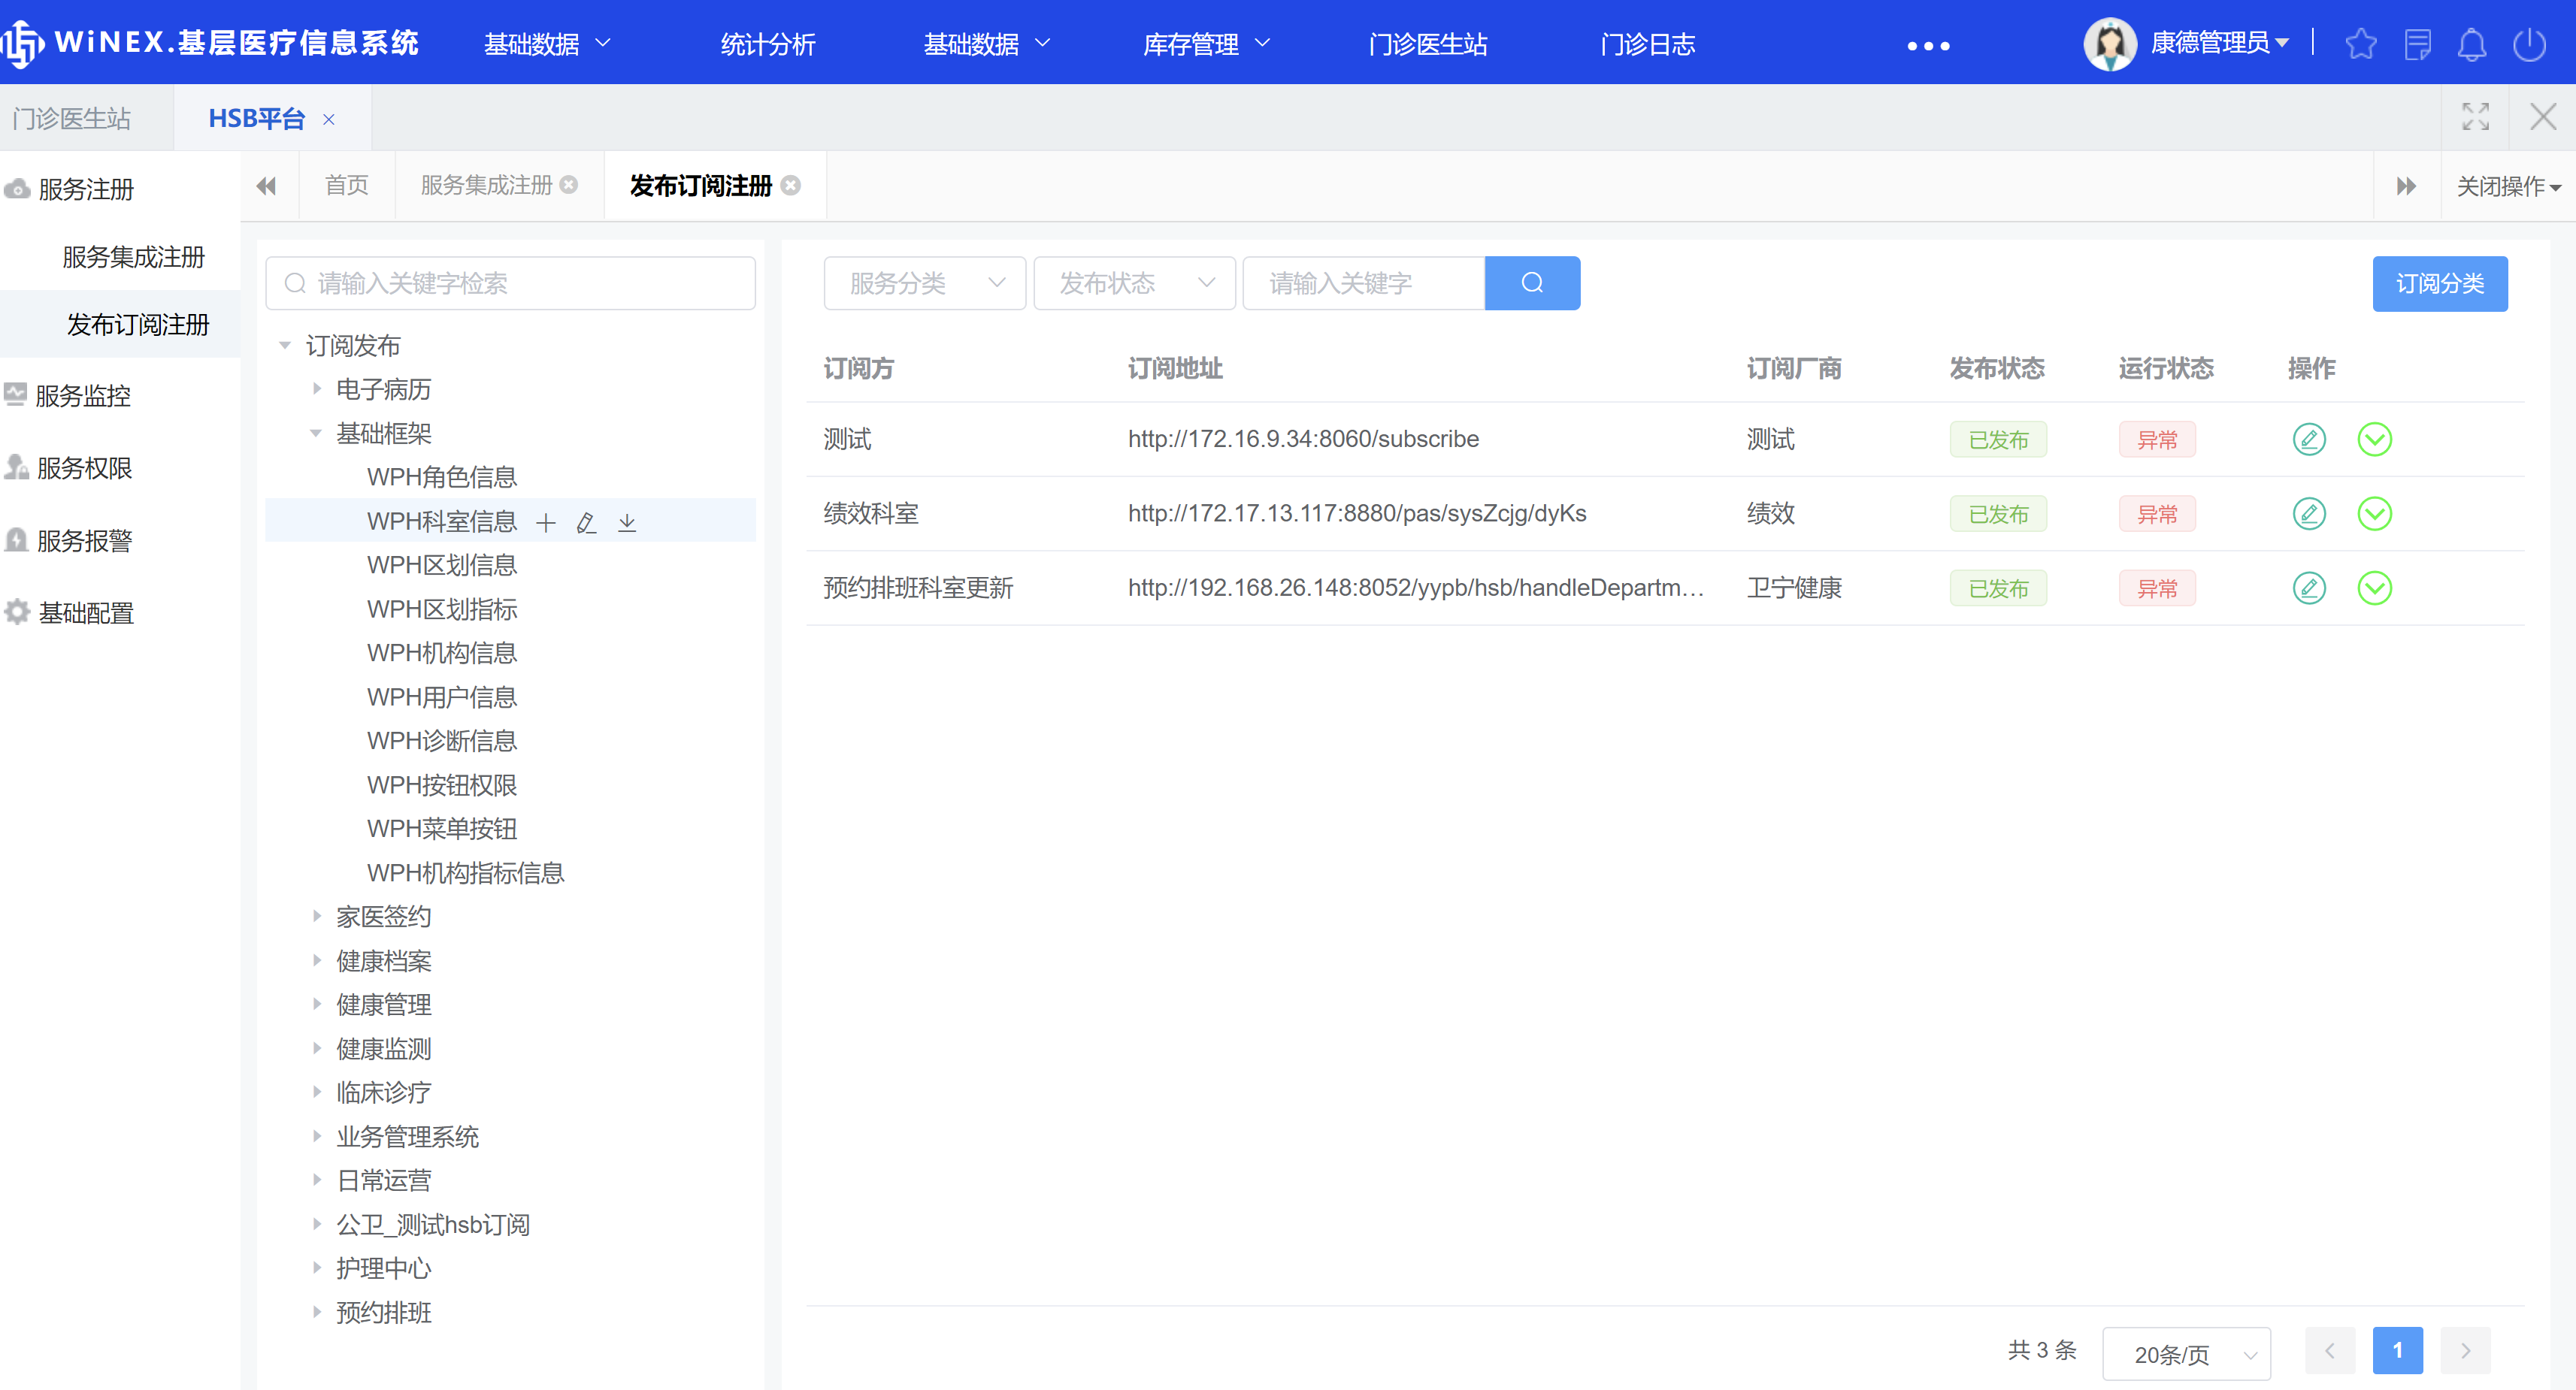Expand the 临床诊疗 tree node
Screen dimensions: 2576x1390
[316, 1091]
